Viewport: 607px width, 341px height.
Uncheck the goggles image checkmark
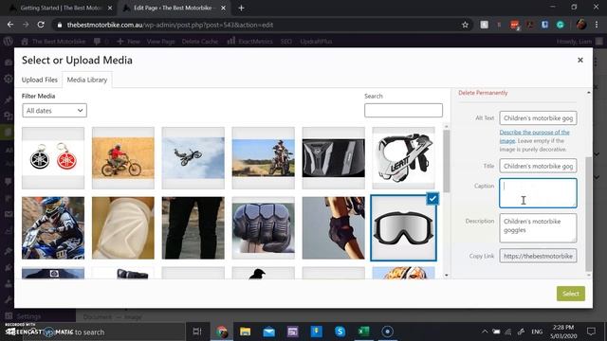[x=432, y=198]
